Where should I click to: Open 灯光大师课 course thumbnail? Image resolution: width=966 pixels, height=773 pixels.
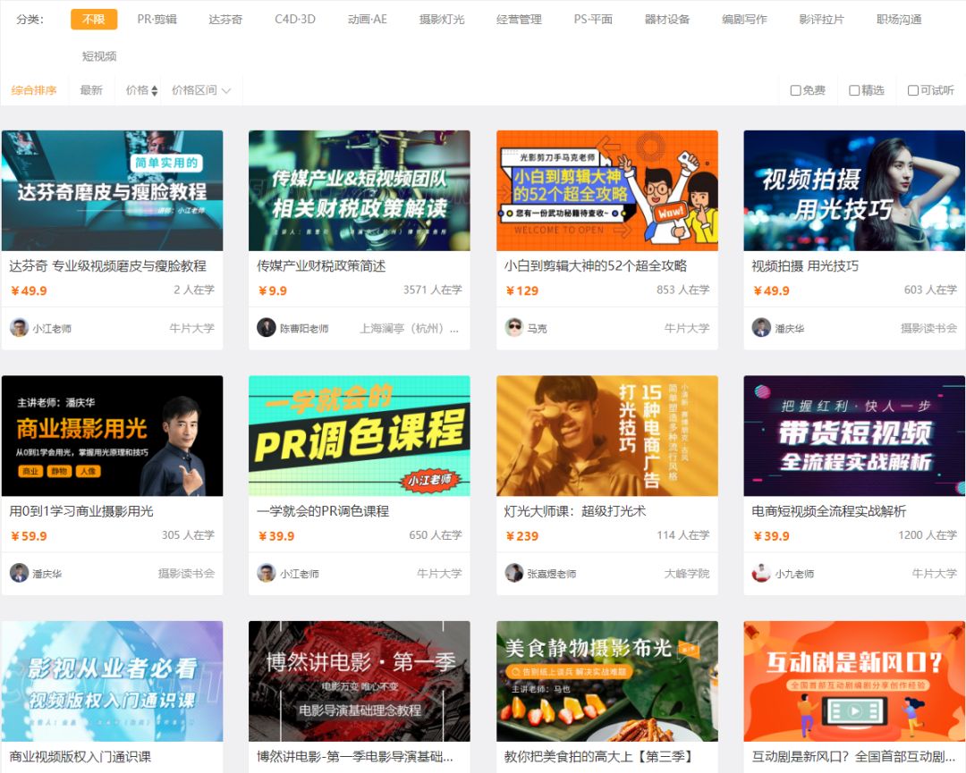pos(606,435)
